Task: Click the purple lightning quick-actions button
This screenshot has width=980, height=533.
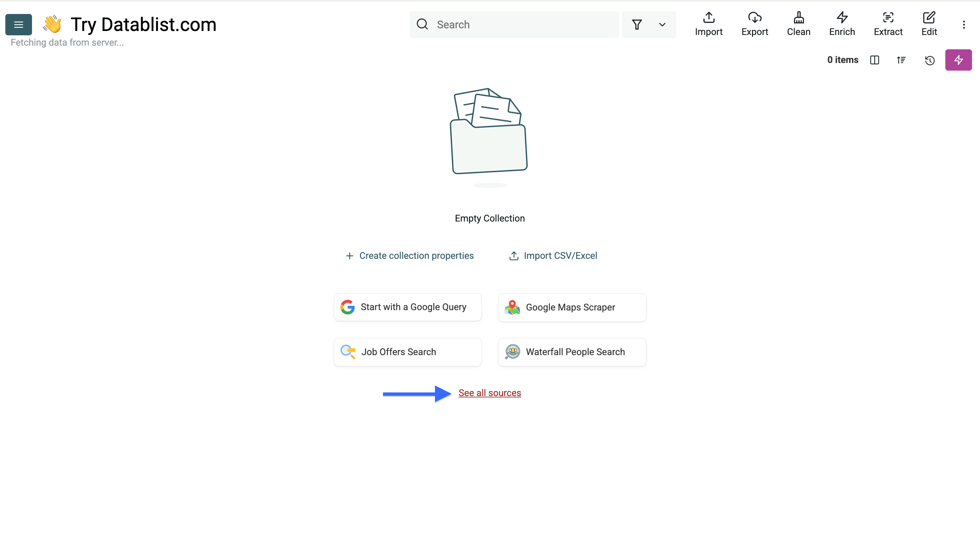Action: (x=958, y=60)
